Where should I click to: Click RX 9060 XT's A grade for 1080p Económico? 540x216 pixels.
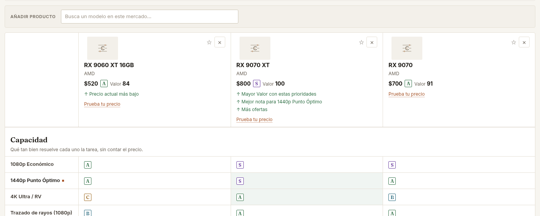tap(88, 165)
